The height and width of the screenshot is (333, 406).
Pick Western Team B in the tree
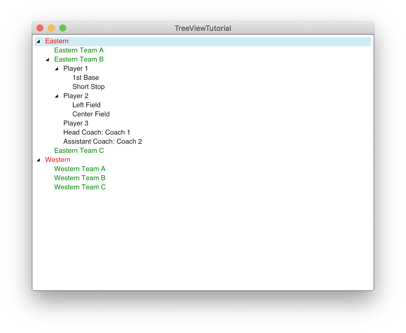coord(80,178)
